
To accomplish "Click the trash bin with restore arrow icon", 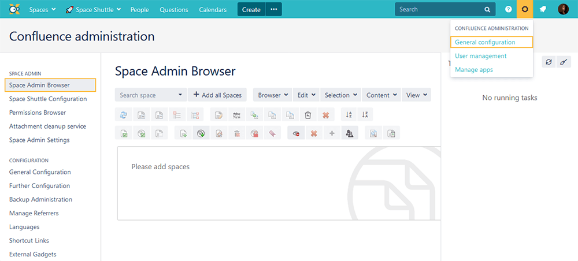I will (x=308, y=114).
